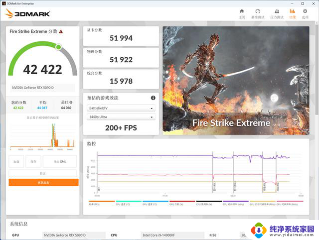This screenshot has height=240, width=319.
Task: Click the 验证 (Validate) button
Action: pos(43,173)
